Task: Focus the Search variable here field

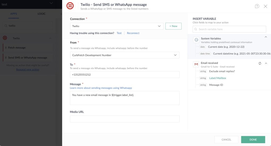Action: click(x=229, y=29)
